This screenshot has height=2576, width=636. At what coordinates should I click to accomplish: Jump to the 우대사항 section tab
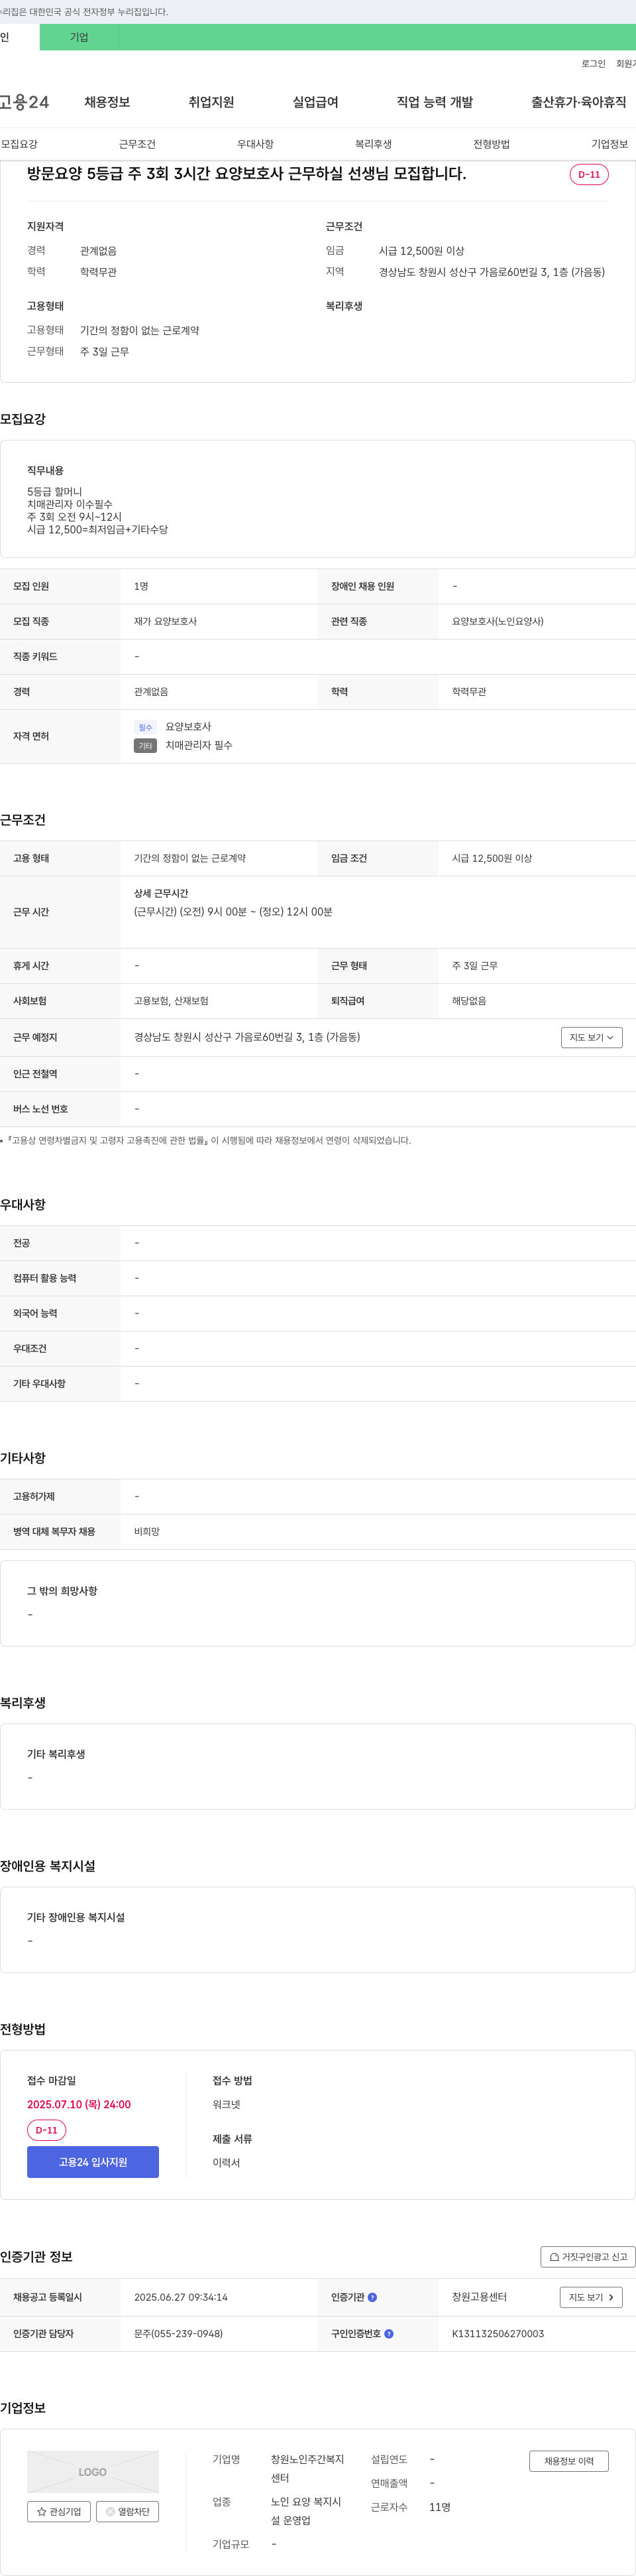(254, 144)
